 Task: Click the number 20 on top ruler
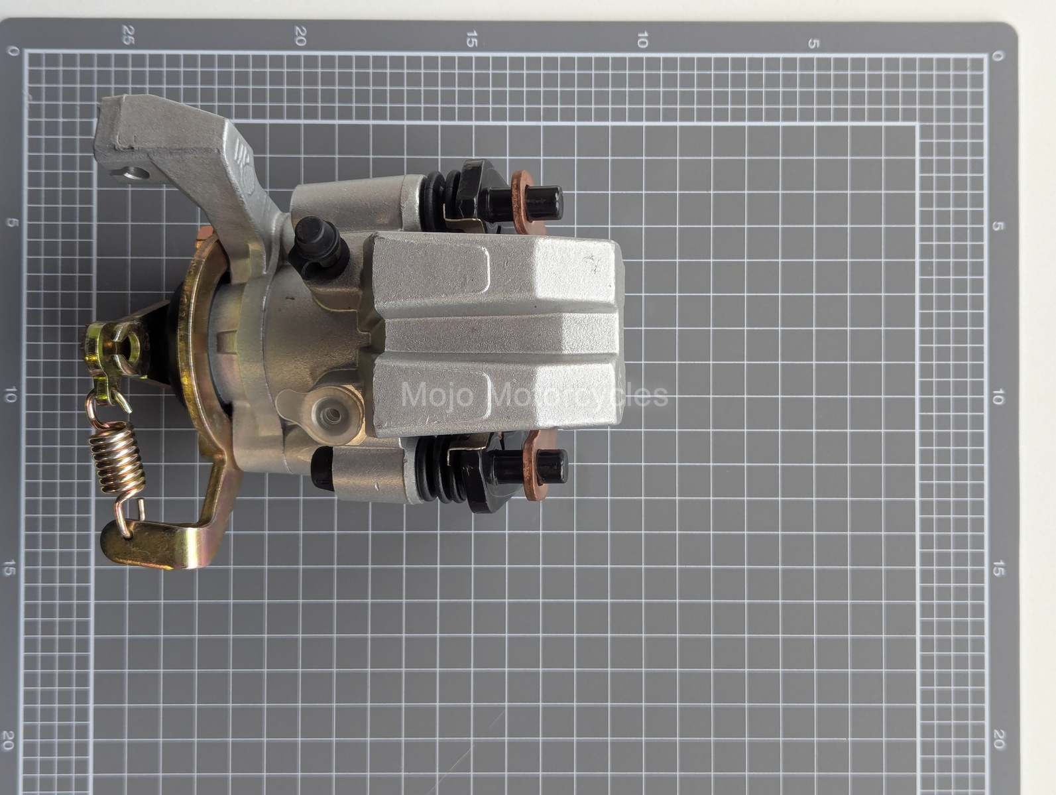(300, 36)
